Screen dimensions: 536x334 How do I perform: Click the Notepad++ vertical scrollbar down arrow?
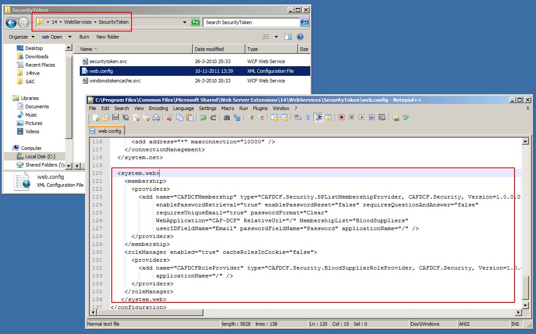click(525, 305)
